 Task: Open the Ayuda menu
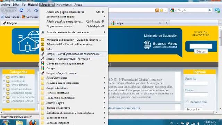point(78,5)
